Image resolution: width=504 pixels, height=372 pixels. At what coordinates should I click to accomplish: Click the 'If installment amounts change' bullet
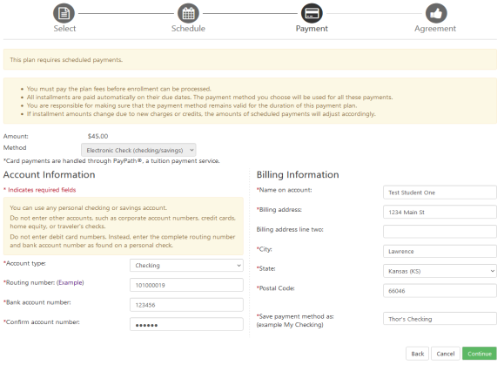(201, 114)
